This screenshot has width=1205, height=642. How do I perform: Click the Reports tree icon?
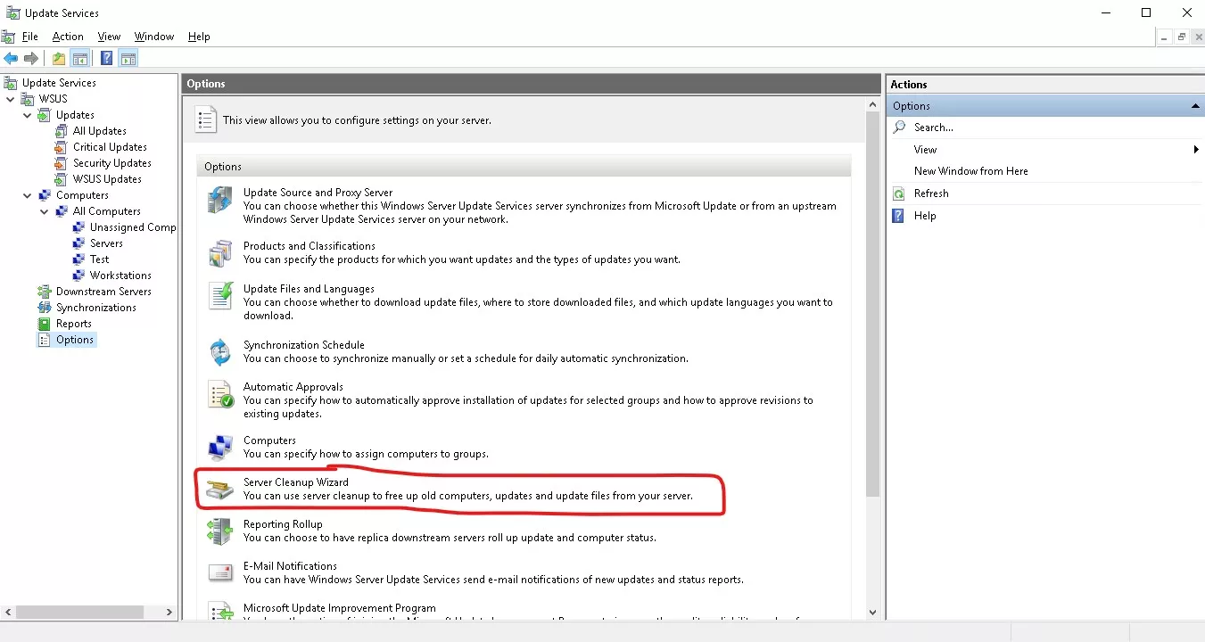coord(45,324)
